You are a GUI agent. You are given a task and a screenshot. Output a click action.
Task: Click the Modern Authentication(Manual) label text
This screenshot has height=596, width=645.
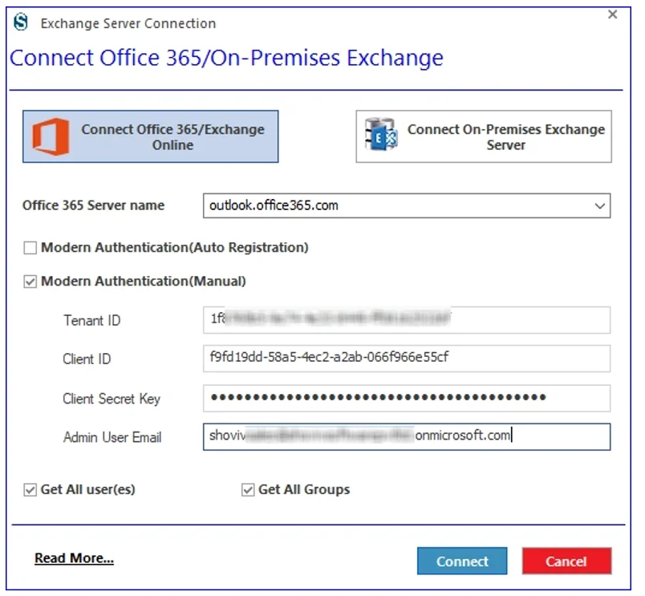click(144, 282)
